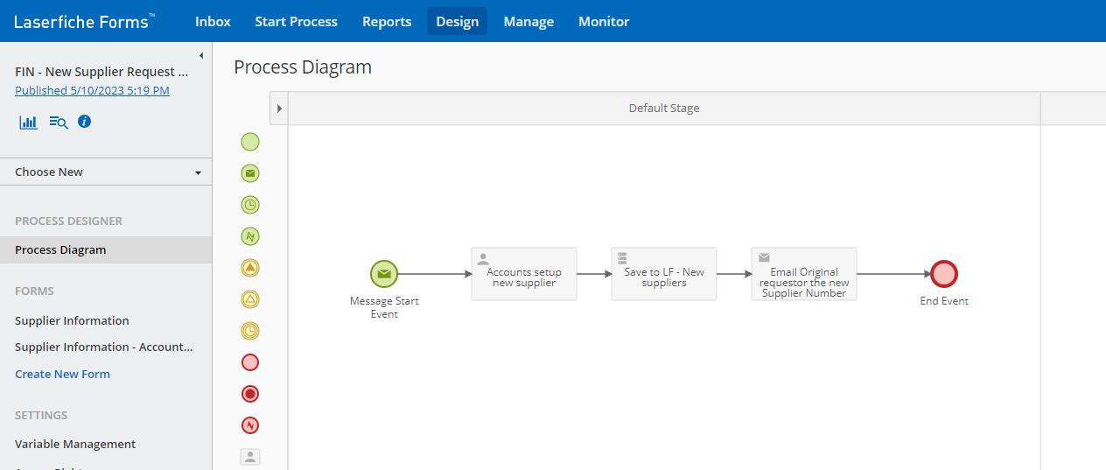The image size is (1106, 470).
Task: Select the user task palette icon
Action: coord(250,456)
